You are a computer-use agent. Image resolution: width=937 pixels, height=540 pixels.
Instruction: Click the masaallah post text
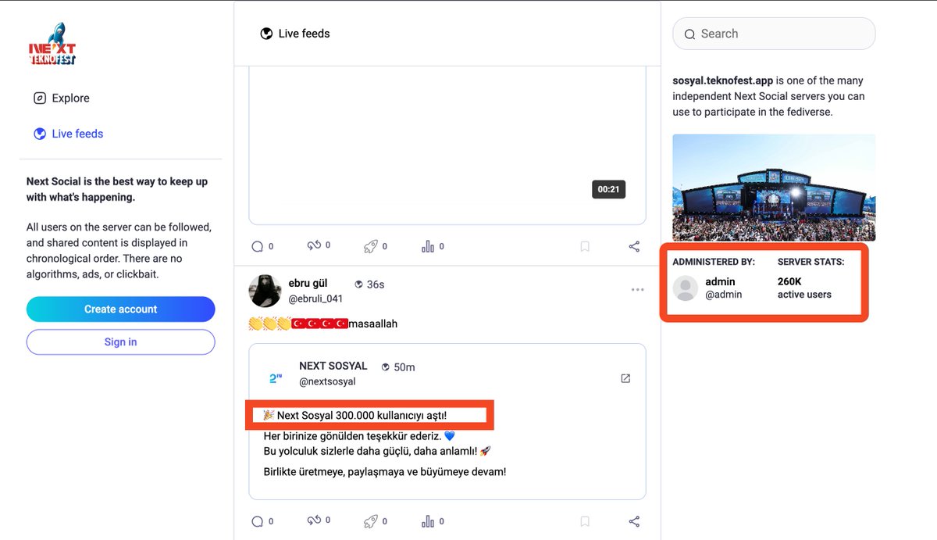point(373,324)
